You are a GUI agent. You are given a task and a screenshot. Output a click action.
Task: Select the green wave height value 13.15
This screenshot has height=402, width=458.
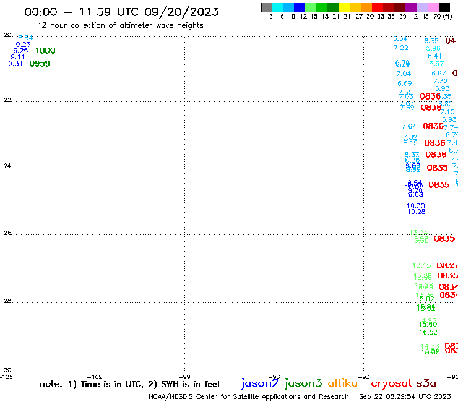pos(421,265)
